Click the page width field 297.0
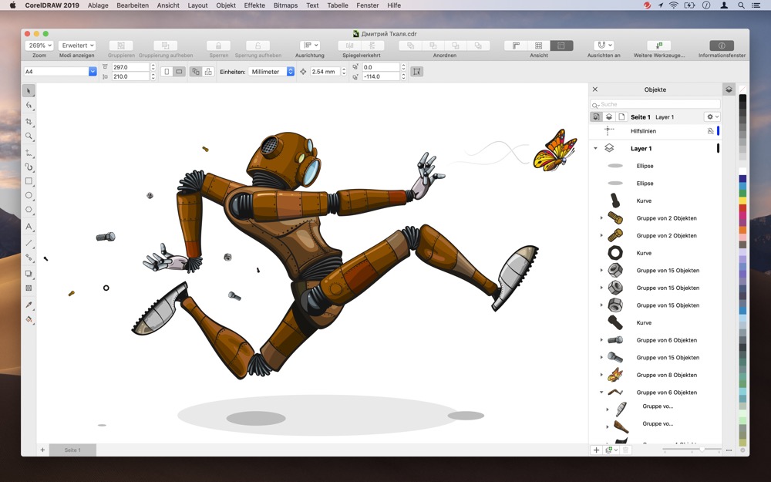Viewport: 771px width, 482px height. (x=130, y=67)
